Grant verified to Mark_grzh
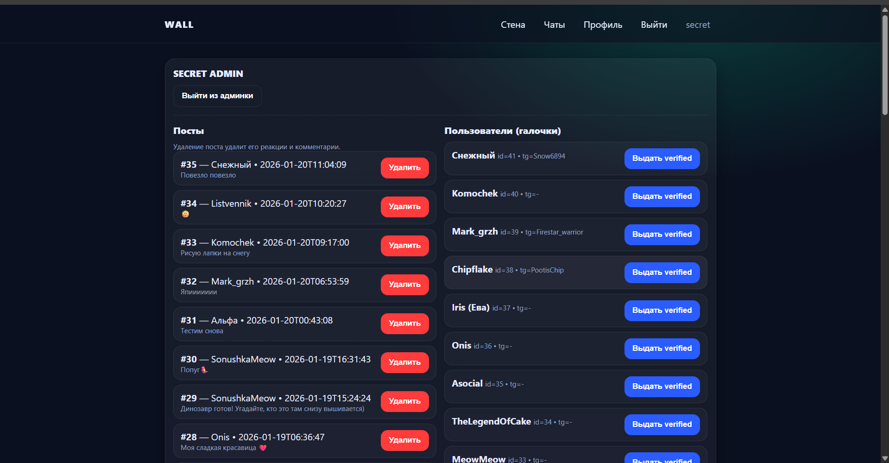The width and height of the screenshot is (889, 463). coord(662,235)
